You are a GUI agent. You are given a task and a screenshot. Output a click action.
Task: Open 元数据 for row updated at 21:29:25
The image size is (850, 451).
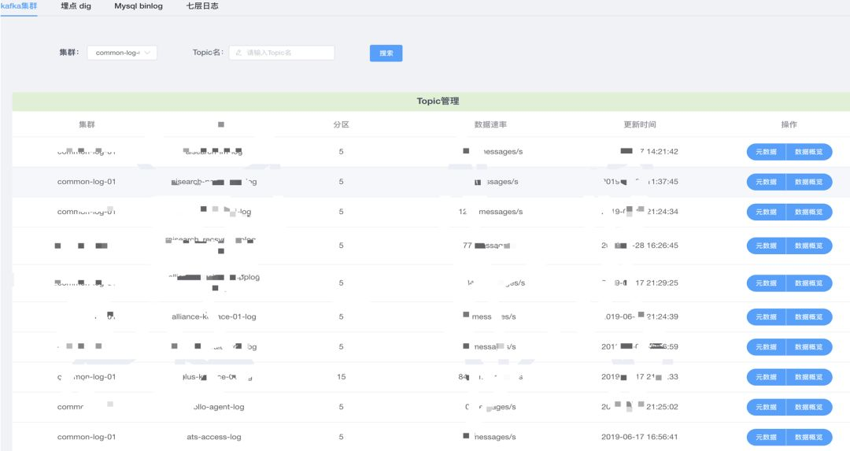pyautogui.click(x=766, y=283)
